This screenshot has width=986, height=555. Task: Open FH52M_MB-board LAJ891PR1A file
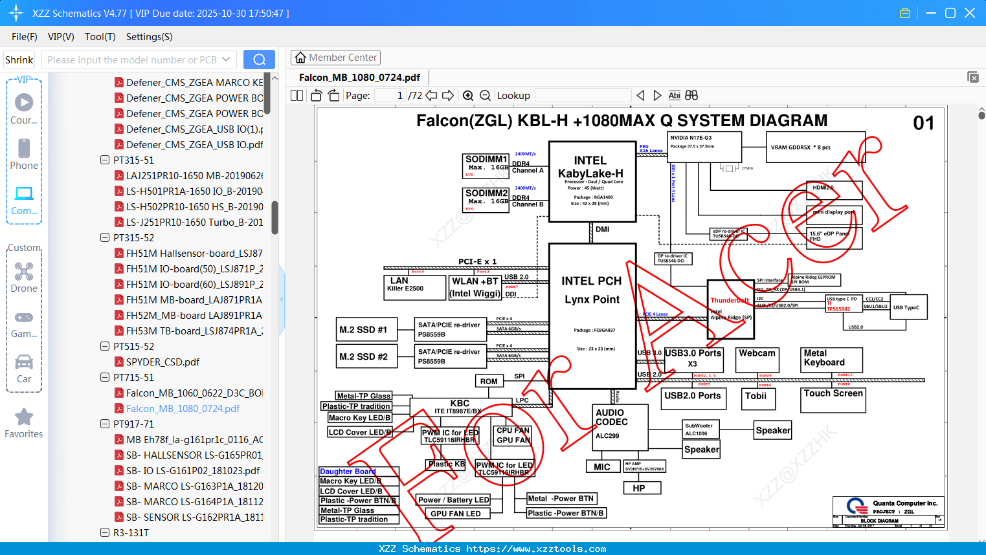(x=194, y=315)
